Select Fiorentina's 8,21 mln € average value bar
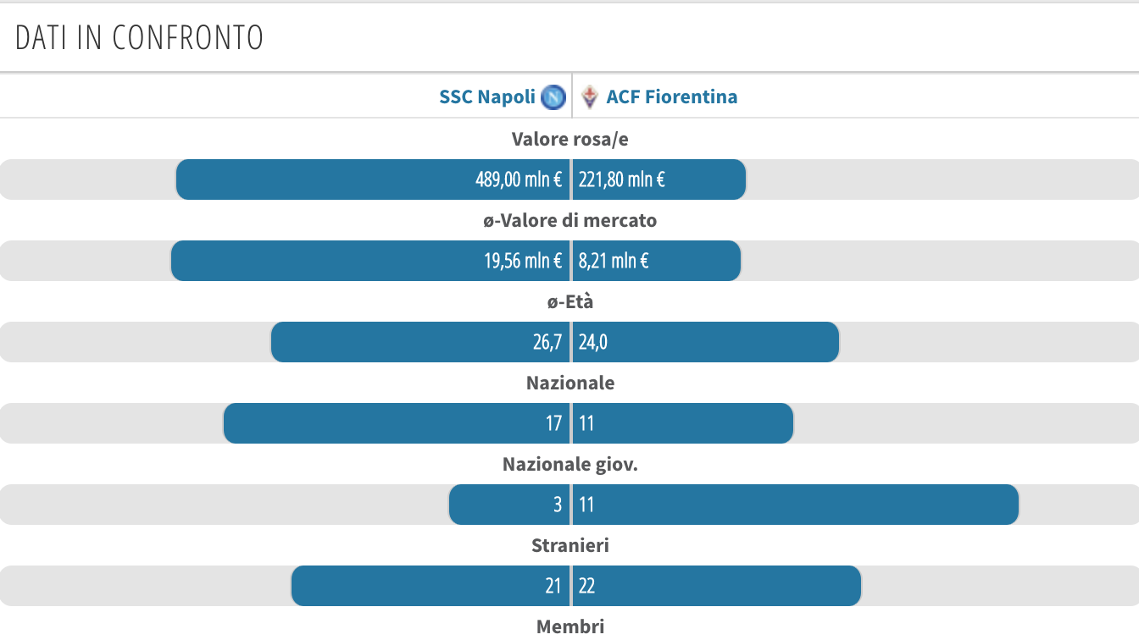This screenshot has width=1139, height=640. [x=657, y=261]
